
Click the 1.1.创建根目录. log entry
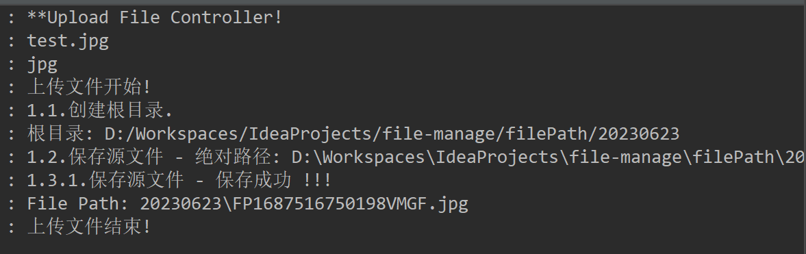[x=100, y=110]
